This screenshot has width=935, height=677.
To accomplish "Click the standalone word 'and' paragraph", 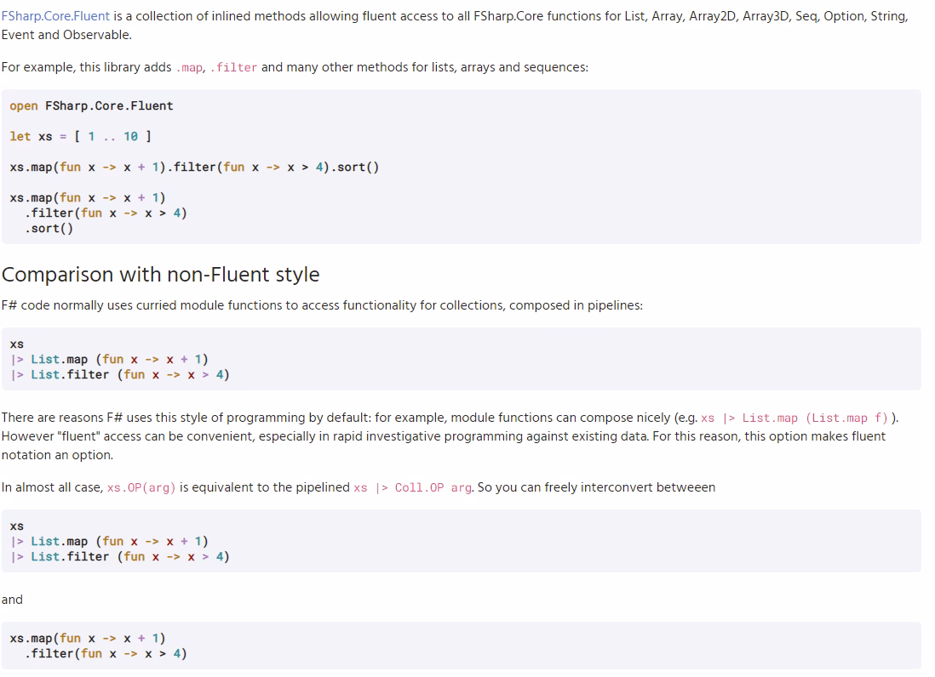I will coord(12,600).
